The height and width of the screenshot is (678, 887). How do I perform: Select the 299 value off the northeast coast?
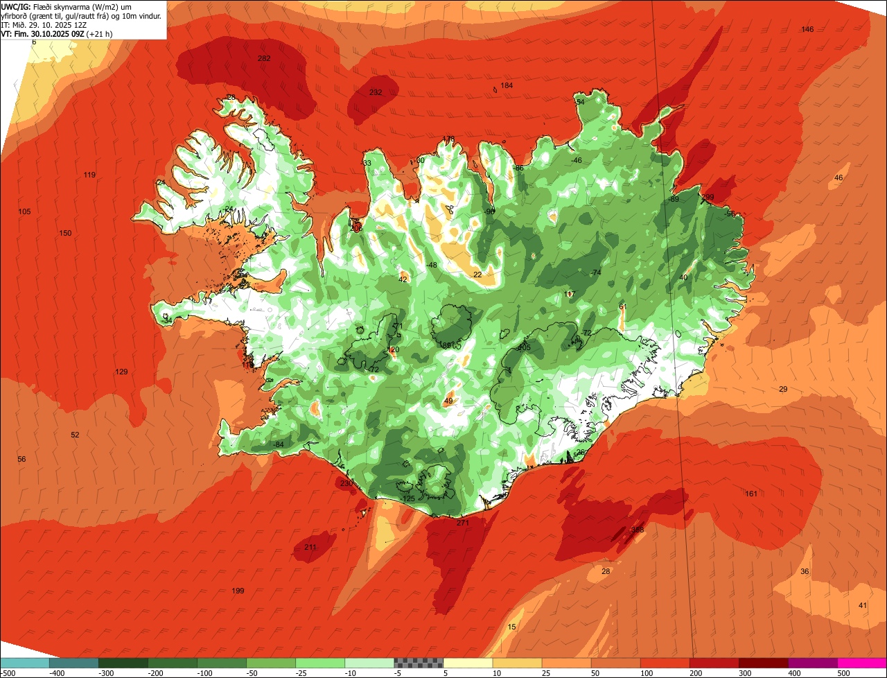click(708, 198)
